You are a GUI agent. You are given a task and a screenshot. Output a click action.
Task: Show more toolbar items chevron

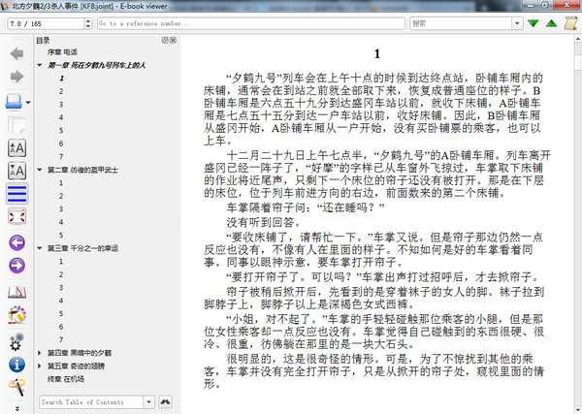[16, 408]
